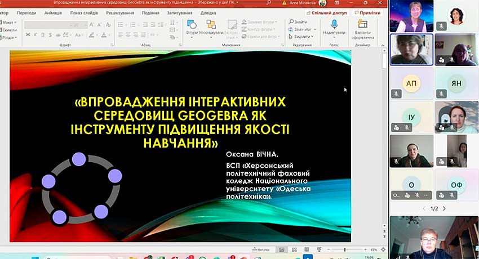Click the Замінити replace command
The height and width of the screenshot is (259, 479).
[300, 29]
